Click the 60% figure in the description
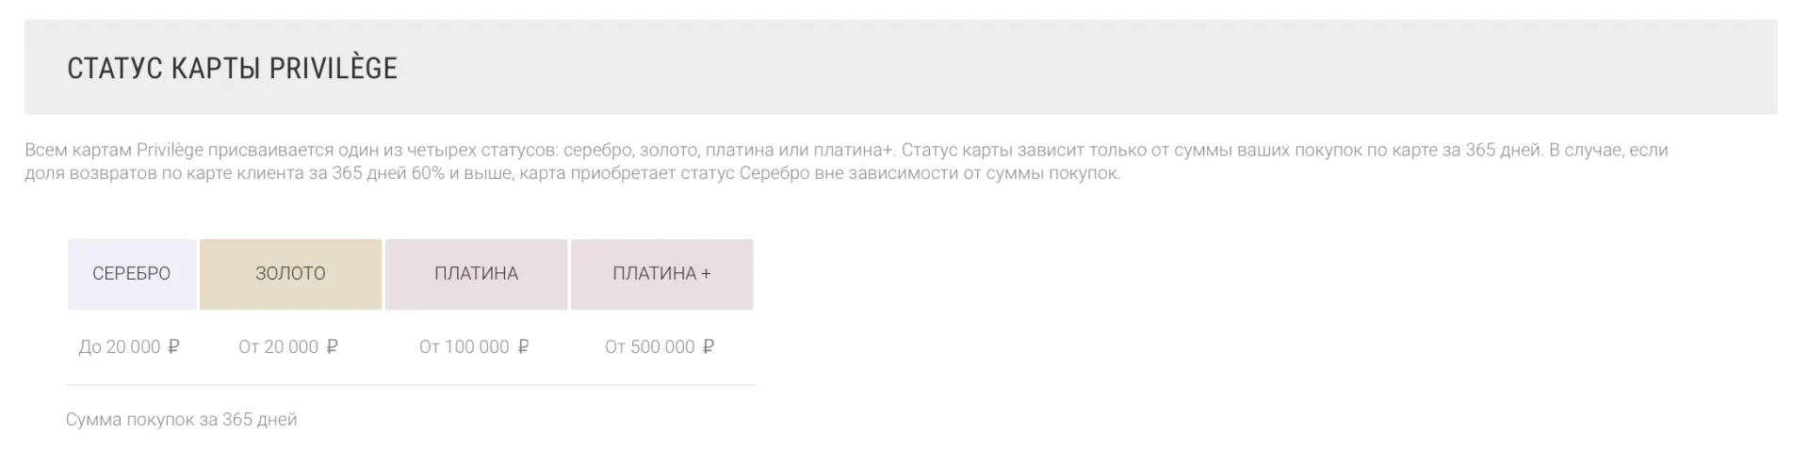The width and height of the screenshot is (1809, 465). (428, 173)
